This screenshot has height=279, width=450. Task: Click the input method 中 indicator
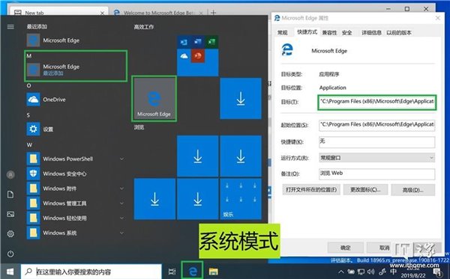[393, 272]
